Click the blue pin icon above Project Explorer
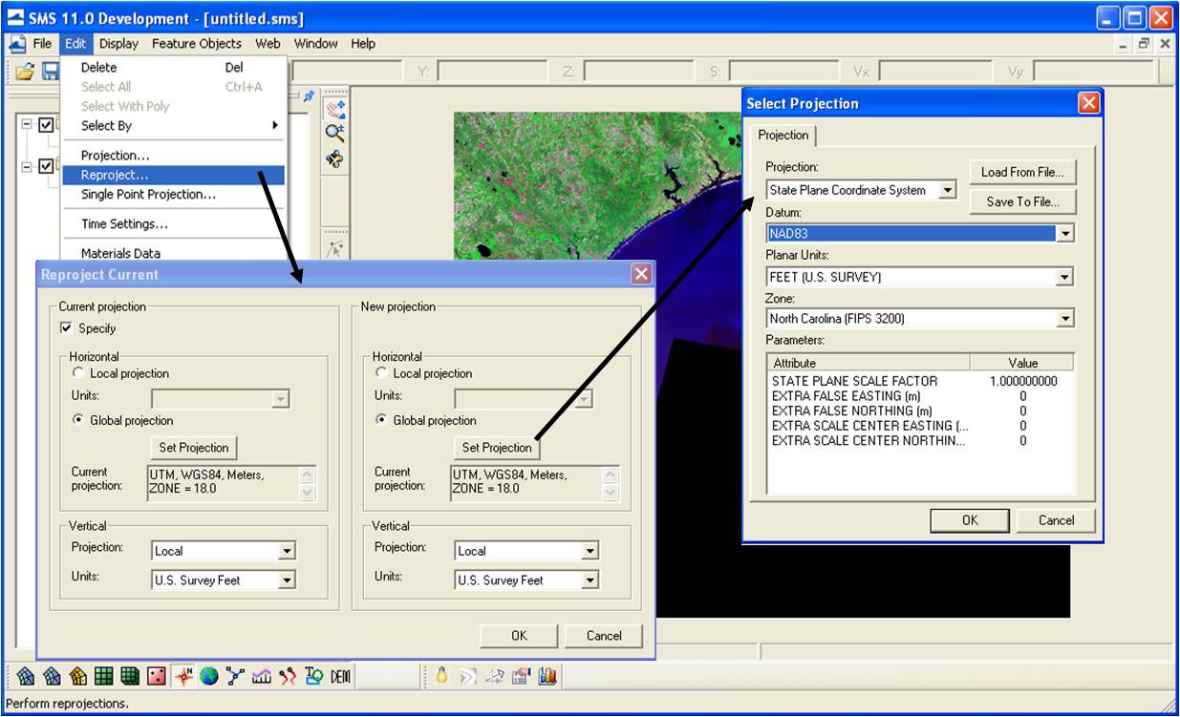 pyautogui.click(x=309, y=96)
